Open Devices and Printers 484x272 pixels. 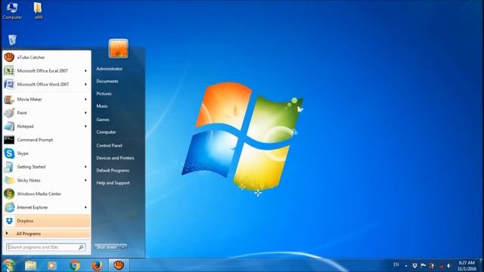[x=115, y=158]
